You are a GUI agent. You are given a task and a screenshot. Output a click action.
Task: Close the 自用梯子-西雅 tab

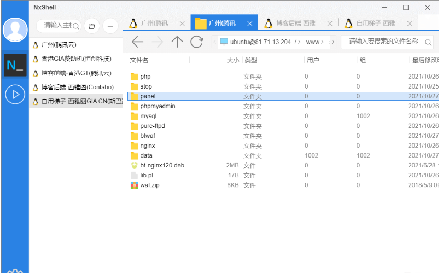coord(410,24)
